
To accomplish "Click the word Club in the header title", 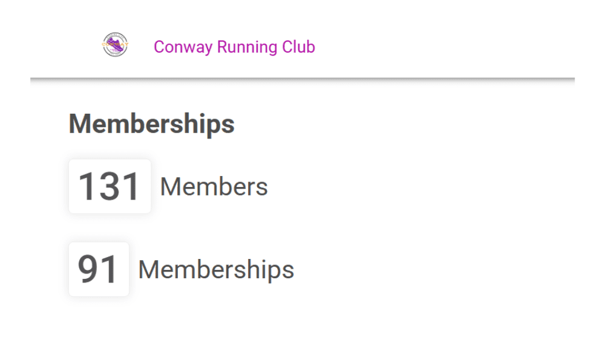I will click(298, 47).
